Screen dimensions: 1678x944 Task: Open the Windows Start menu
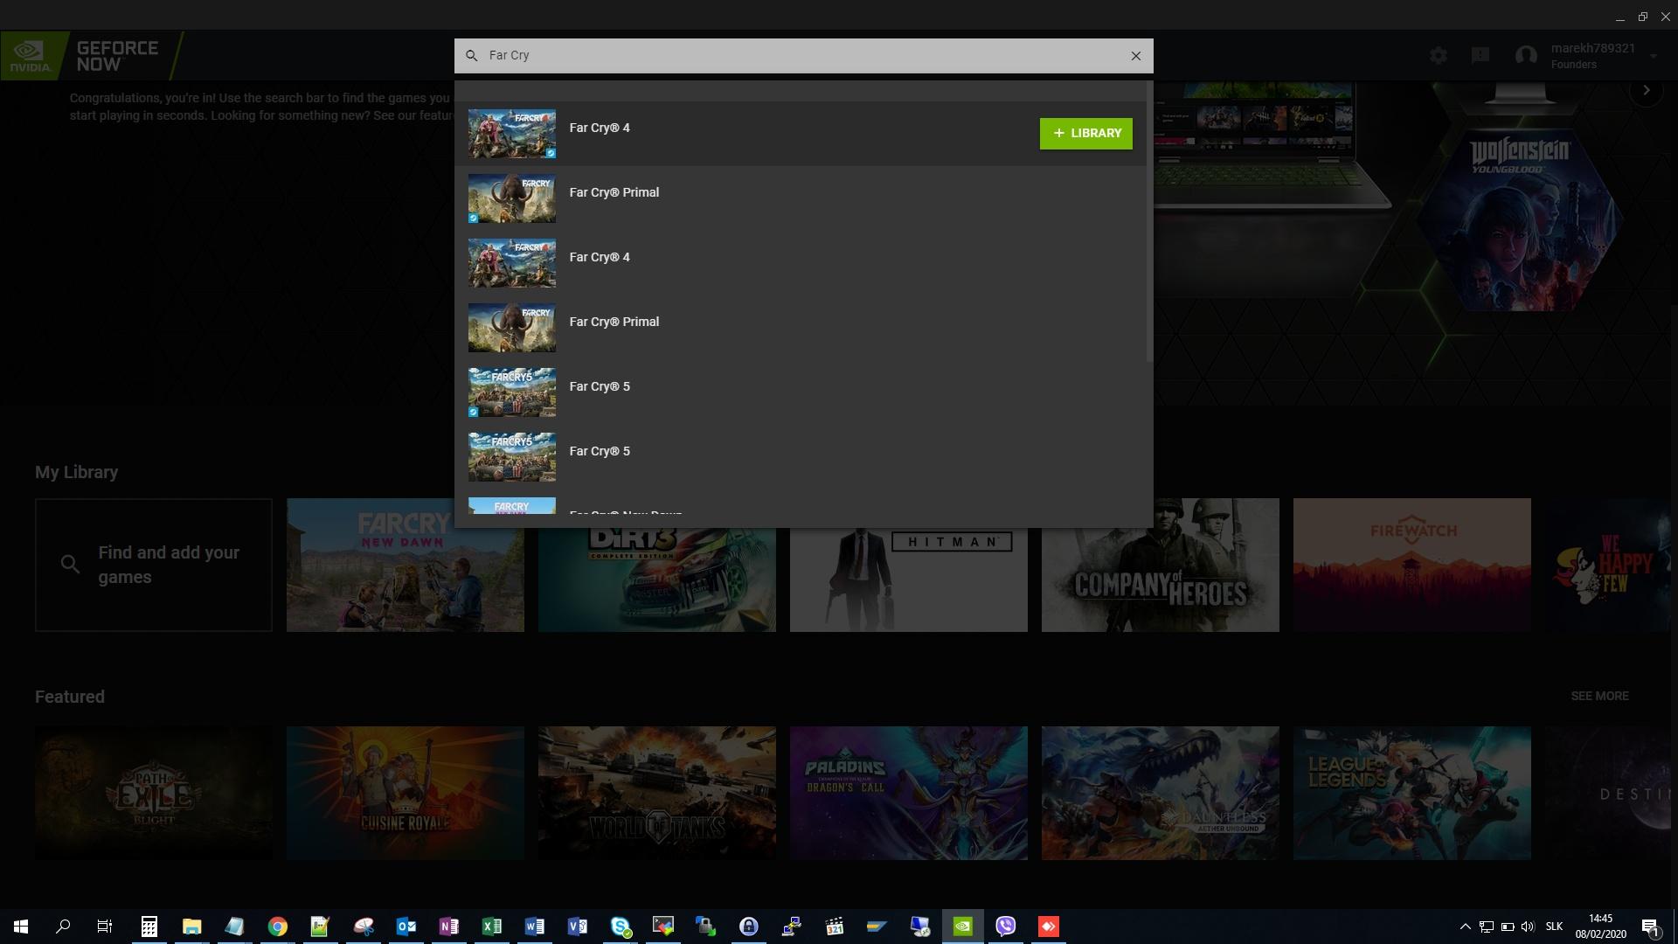click(x=21, y=927)
